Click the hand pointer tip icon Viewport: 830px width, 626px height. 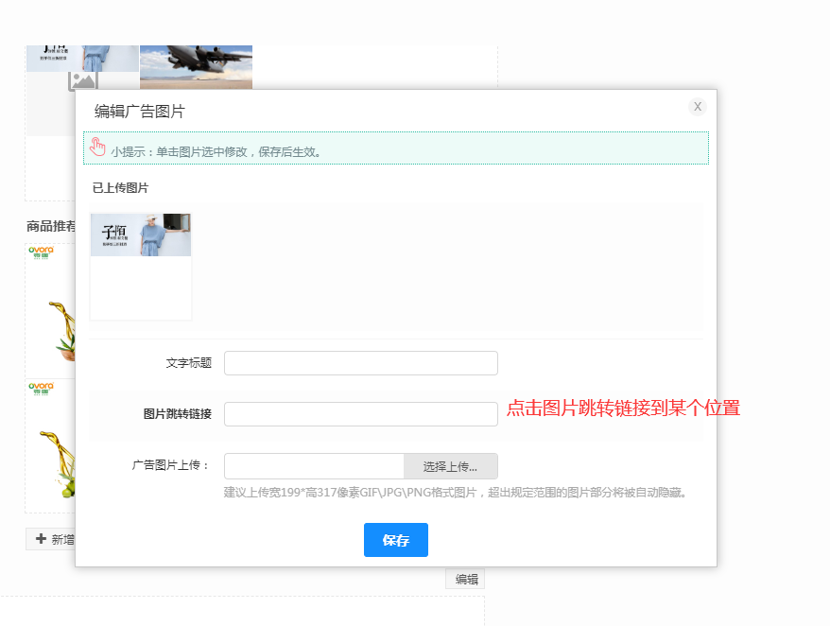(x=97, y=148)
